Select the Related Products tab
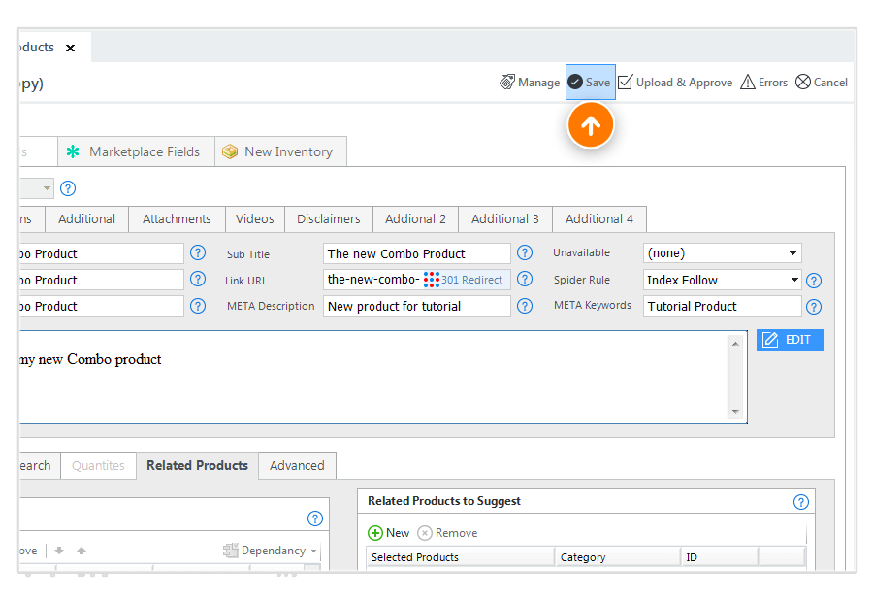Image resolution: width=873 pixels, height=602 pixels. [x=197, y=465]
